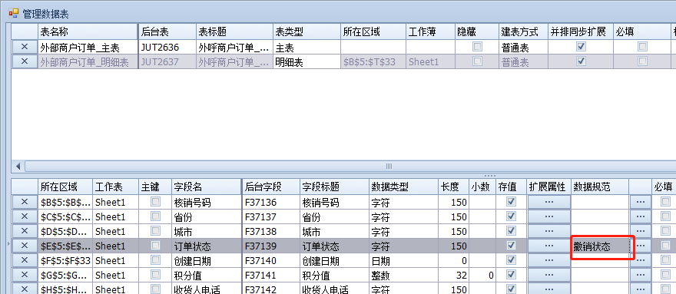Toggle 并排同步扩展 for 外部商户订单_主表
The width and height of the screenshot is (676, 294).
582,47
